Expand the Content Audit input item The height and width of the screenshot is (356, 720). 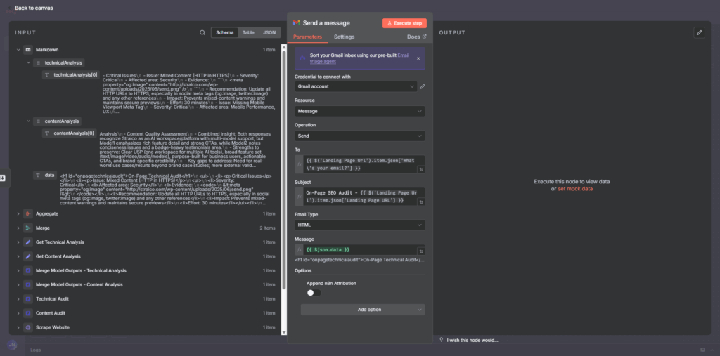18,312
